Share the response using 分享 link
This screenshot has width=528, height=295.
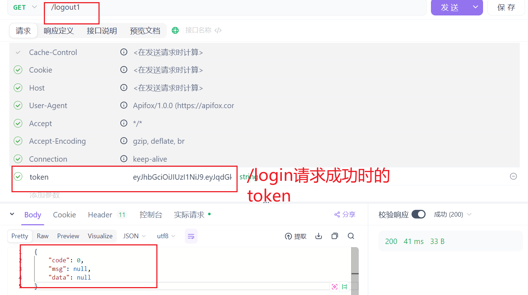point(344,214)
